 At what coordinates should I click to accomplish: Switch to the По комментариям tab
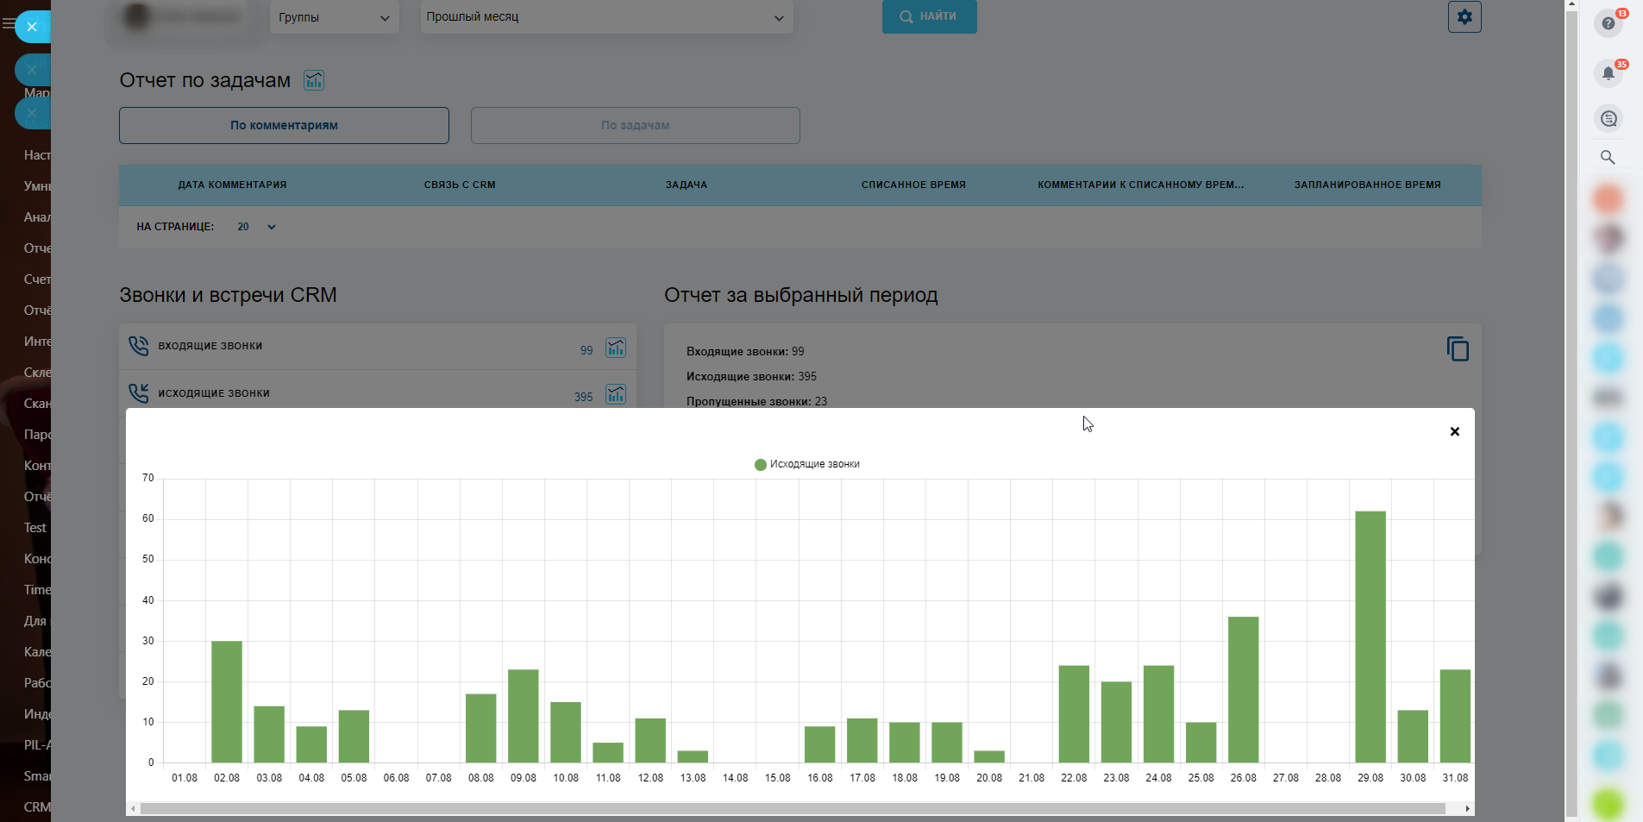click(x=284, y=125)
